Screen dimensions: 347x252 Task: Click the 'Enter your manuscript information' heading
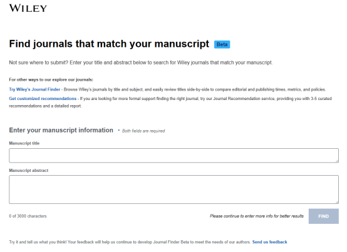(61, 130)
